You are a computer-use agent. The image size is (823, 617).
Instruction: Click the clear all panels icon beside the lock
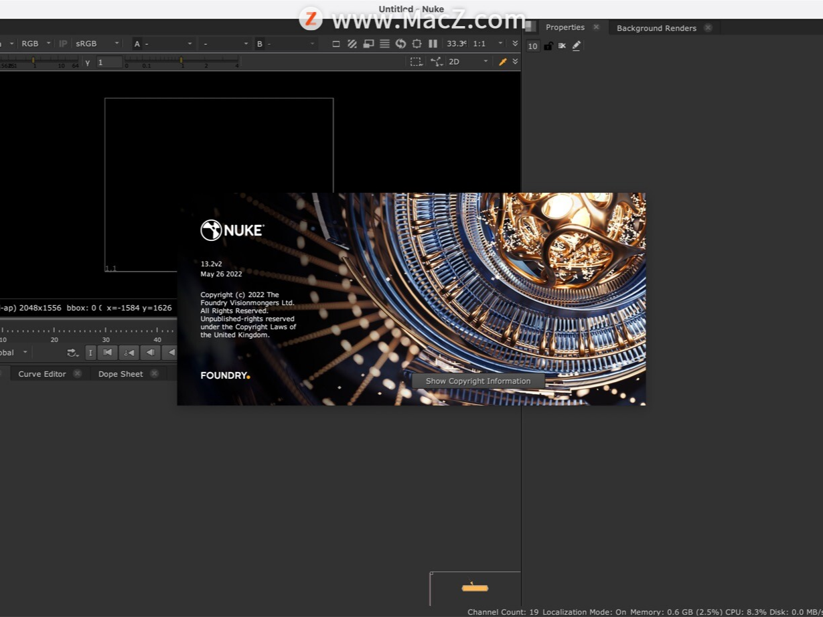coord(562,46)
